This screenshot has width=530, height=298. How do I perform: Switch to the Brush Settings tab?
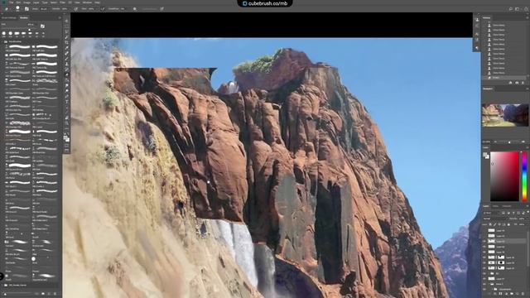[x=8, y=17]
